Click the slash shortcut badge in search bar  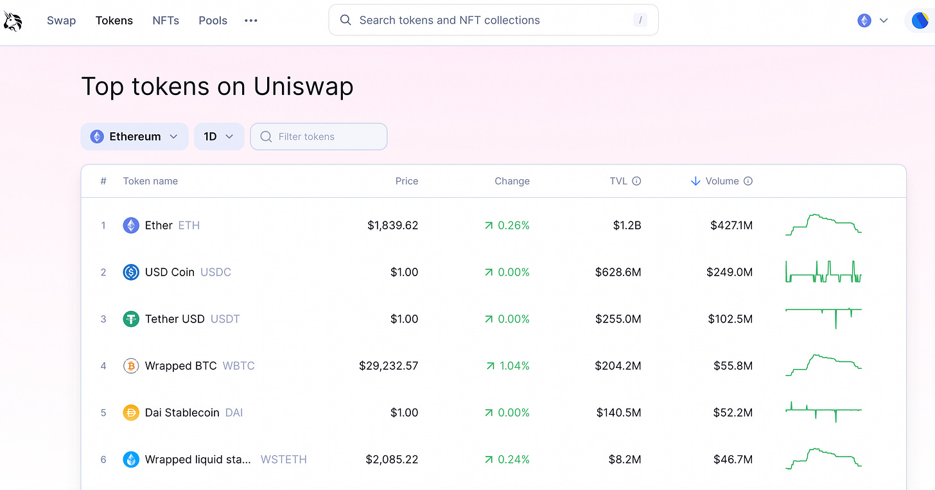(640, 20)
